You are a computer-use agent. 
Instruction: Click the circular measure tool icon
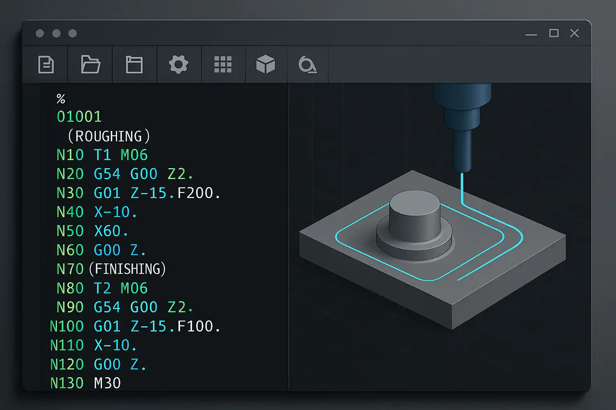click(308, 64)
